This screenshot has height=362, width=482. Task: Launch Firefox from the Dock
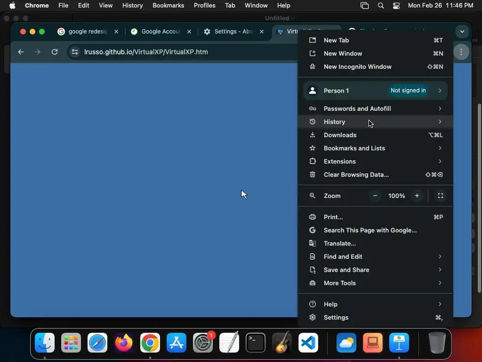pos(124,343)
